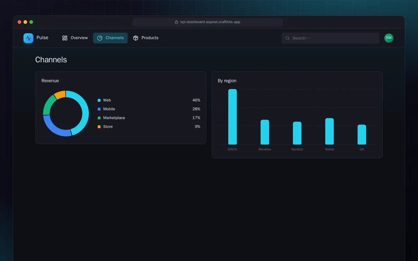Click the 17% value

196,118
